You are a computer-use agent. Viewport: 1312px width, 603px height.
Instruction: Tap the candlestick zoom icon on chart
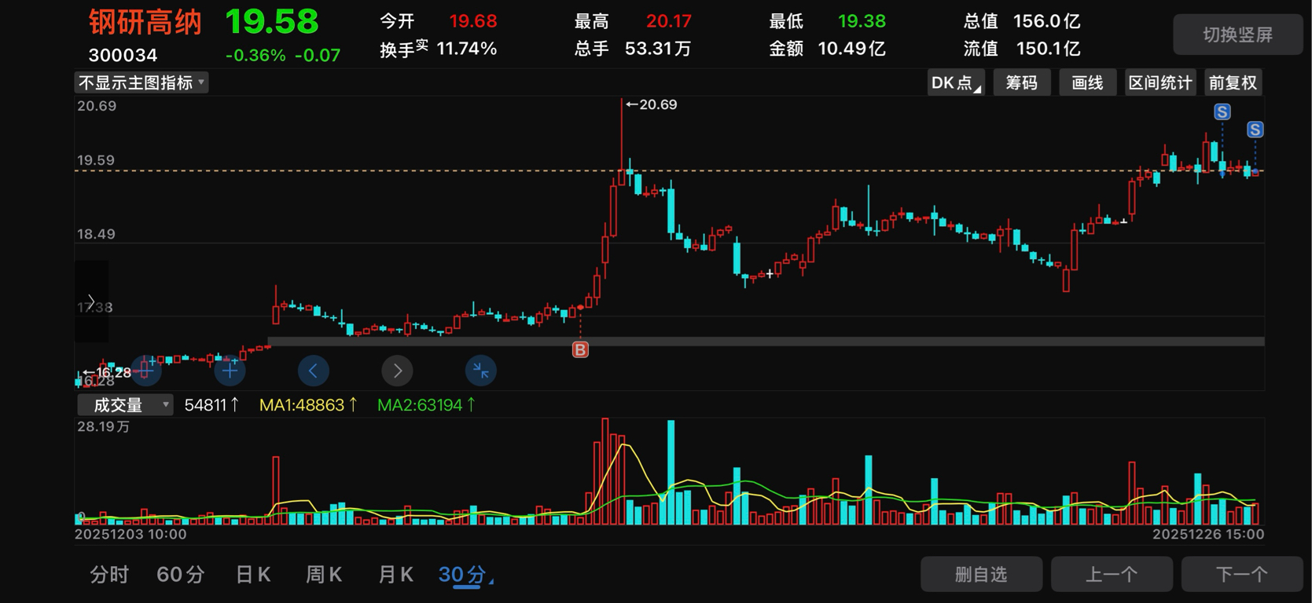tap(145, 370)
